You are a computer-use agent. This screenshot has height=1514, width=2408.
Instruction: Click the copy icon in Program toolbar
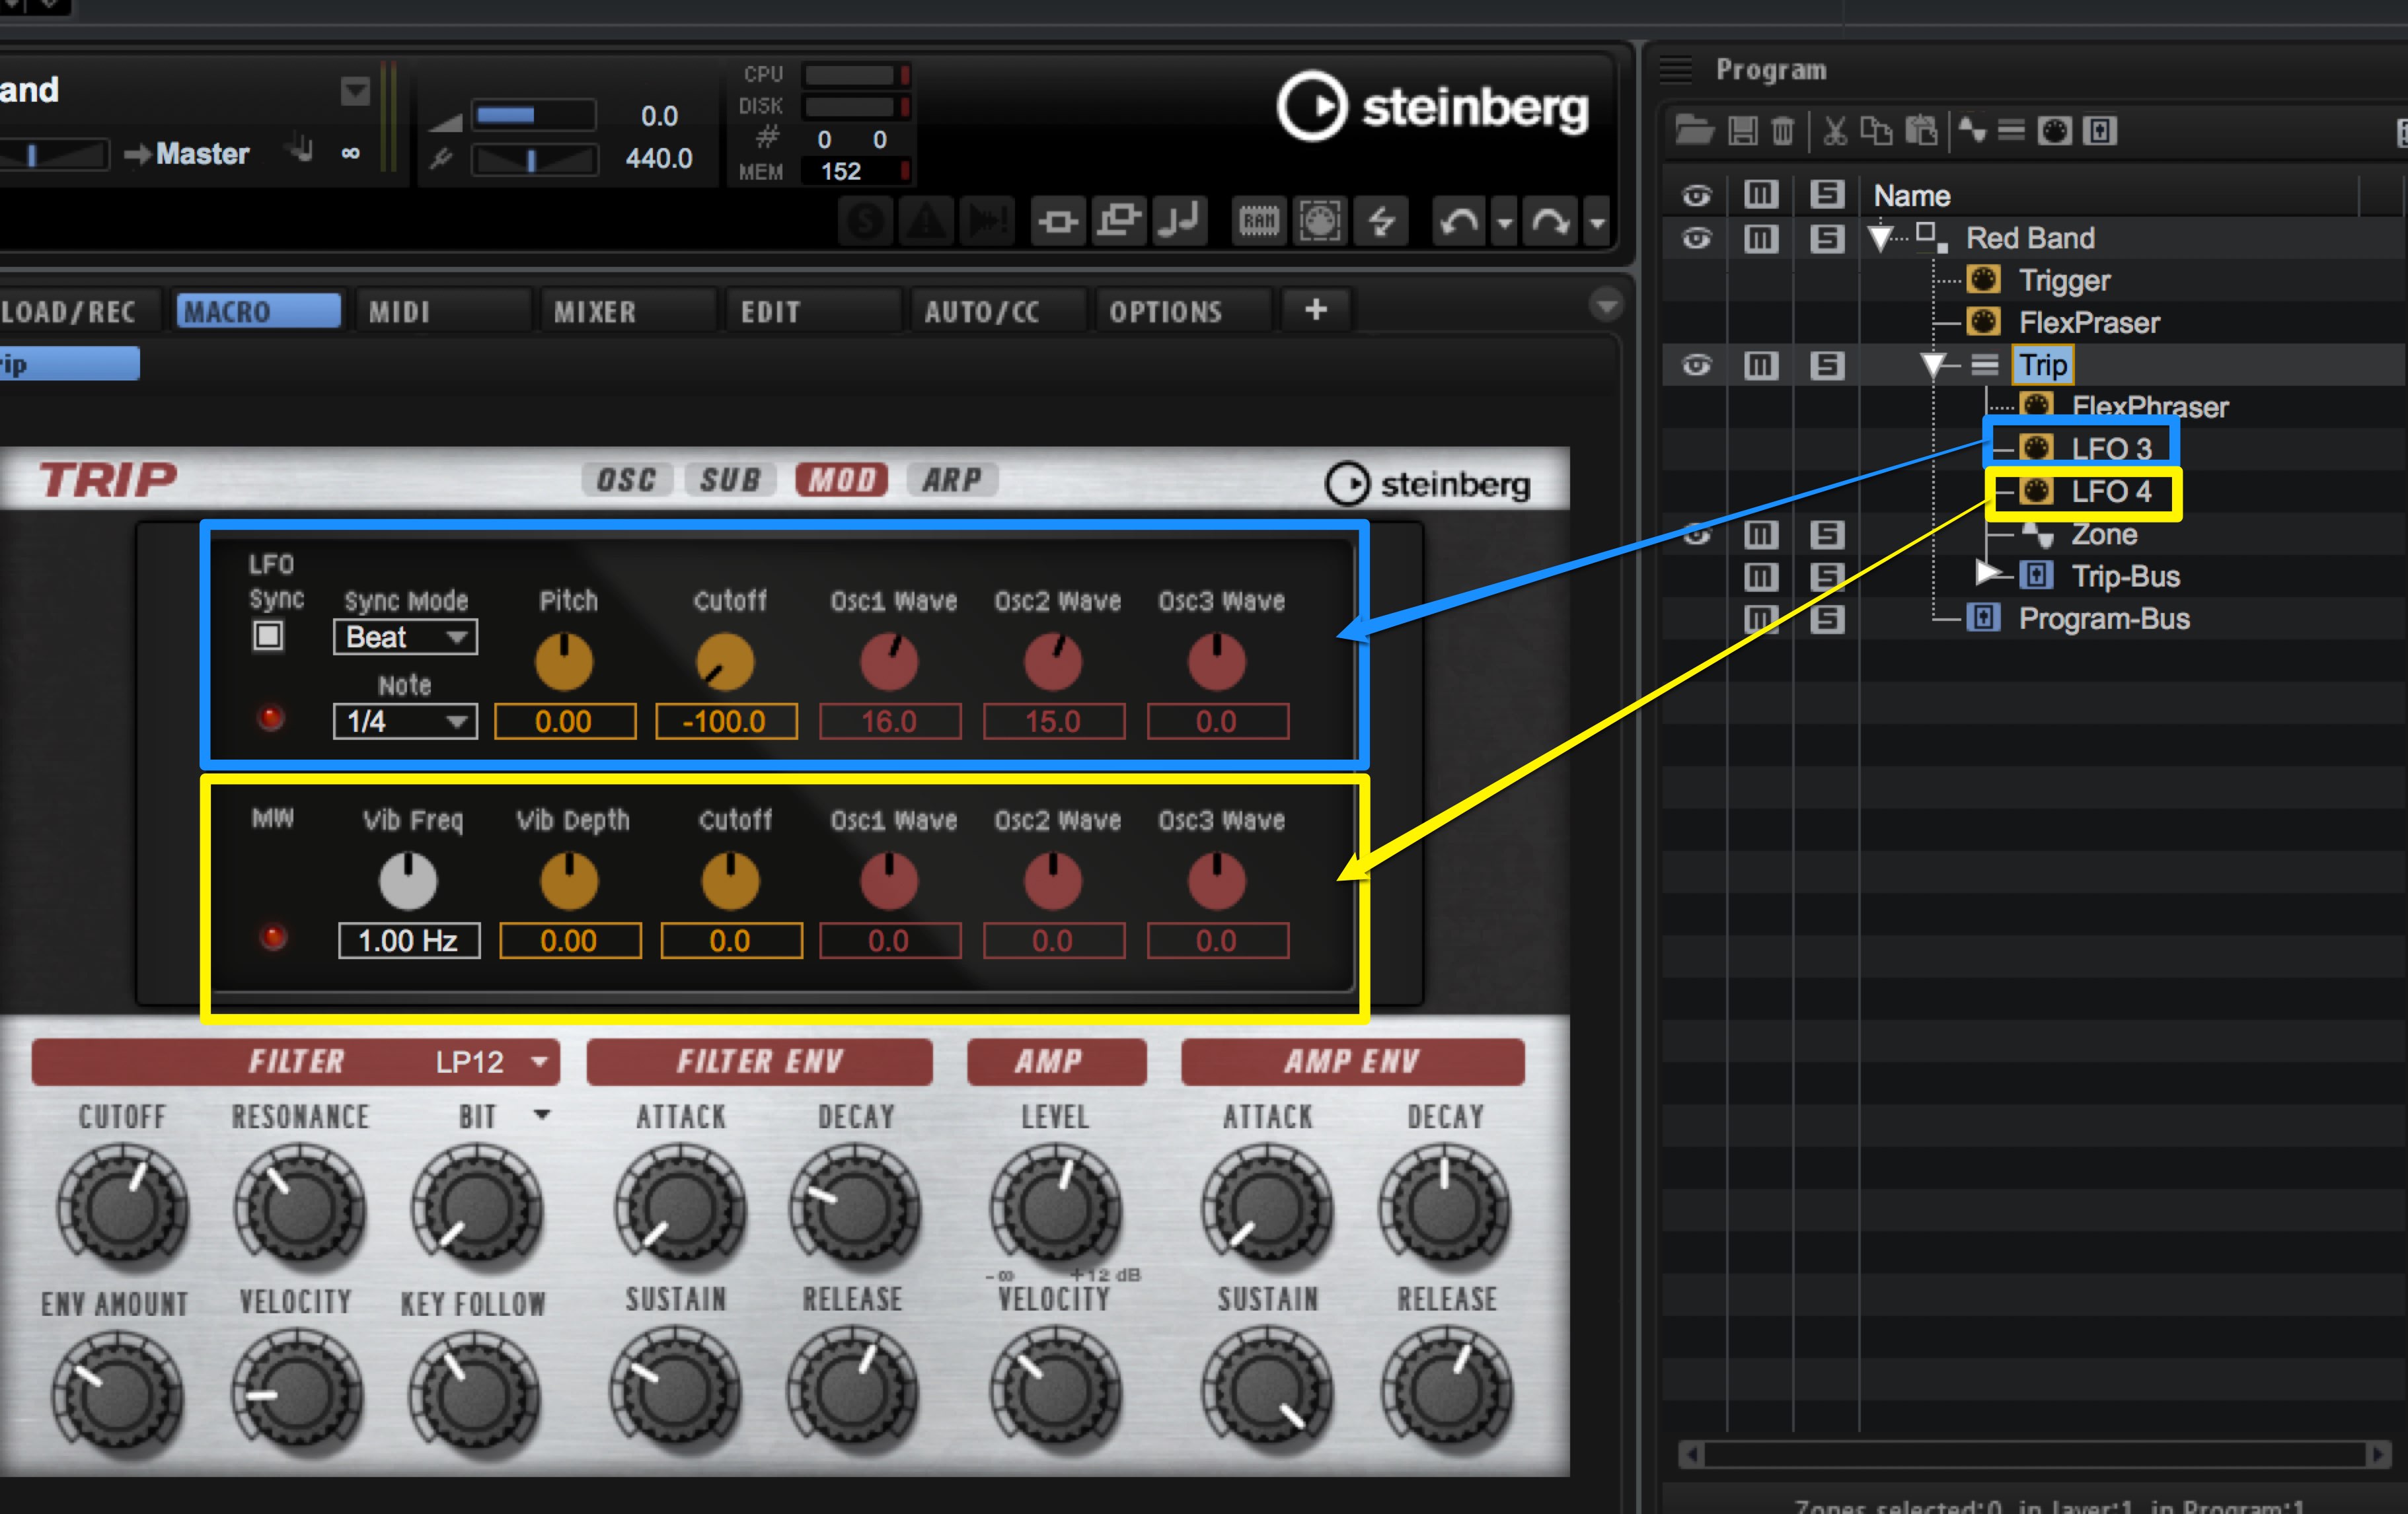[x=1876, y=131]
